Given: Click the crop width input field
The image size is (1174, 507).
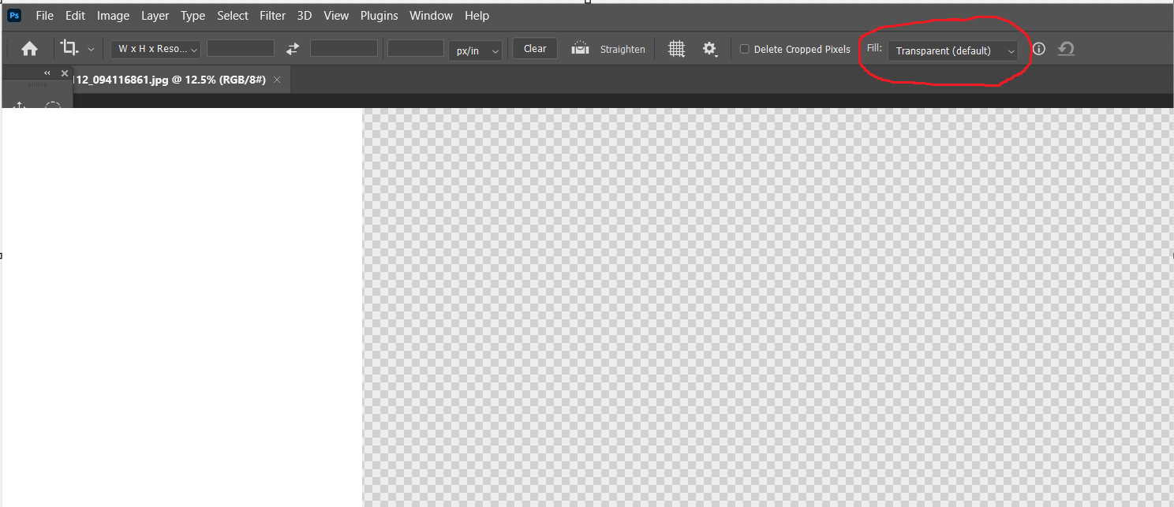Looking at the screenshot, I should pos(240,48).
